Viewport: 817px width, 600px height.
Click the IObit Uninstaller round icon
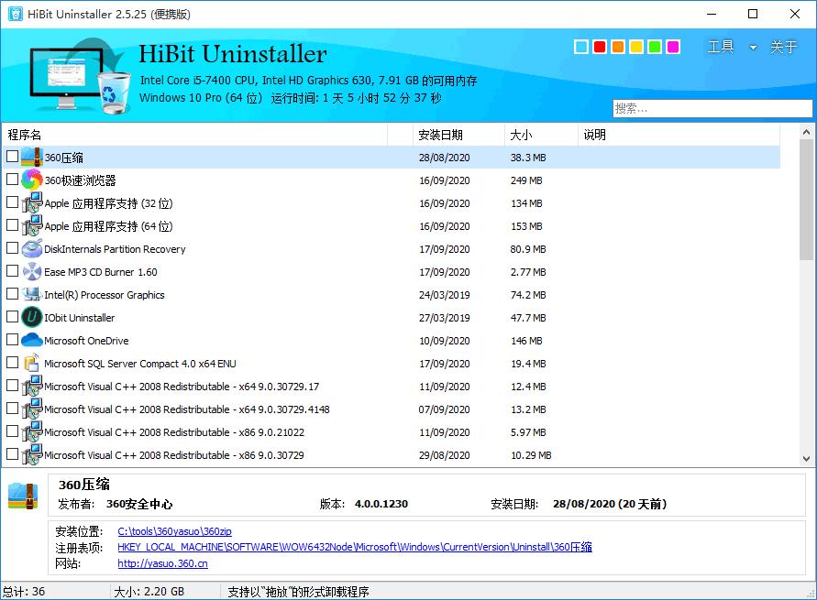click(x=32, y=318)
